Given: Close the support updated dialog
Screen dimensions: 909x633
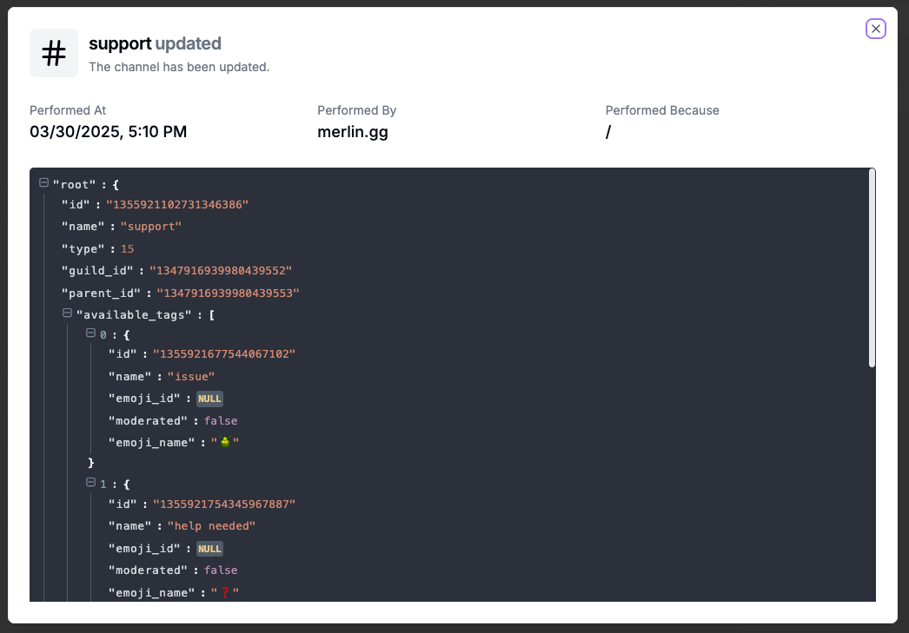Looking at the screenshot, I should click(875, 29).
